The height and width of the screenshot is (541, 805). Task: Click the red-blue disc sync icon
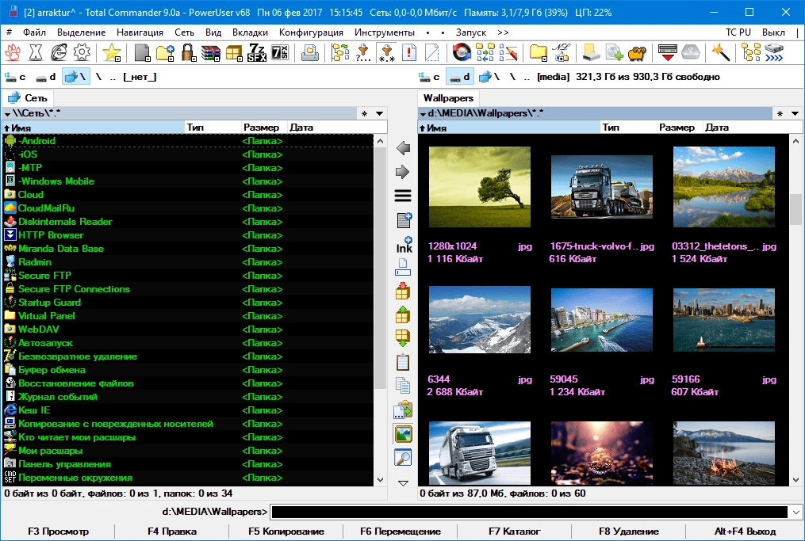pos(462,52)
